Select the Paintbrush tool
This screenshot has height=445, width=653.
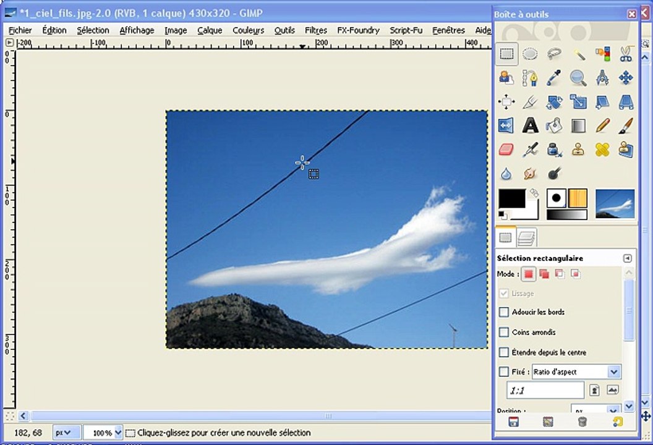(x=626, y=125)
